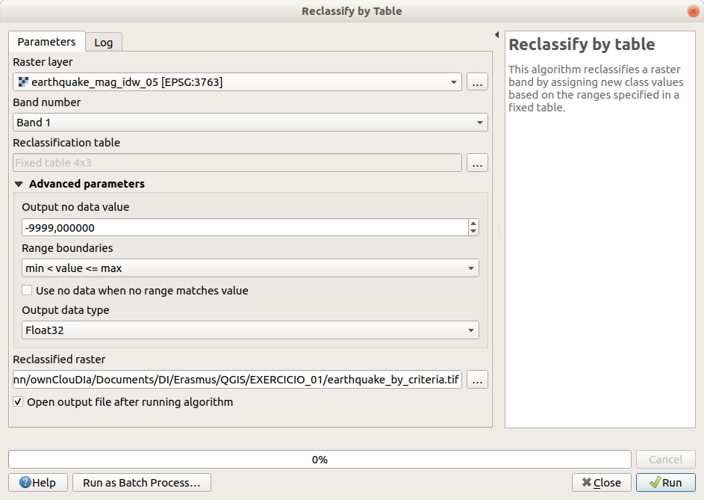Decrease the Output no data value
Viewport: 704px width, 500px height.
click(x=473, y=232)
